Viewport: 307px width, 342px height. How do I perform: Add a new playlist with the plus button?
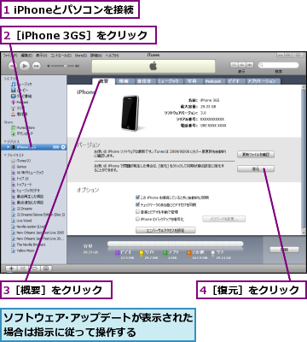click(11, 268)
